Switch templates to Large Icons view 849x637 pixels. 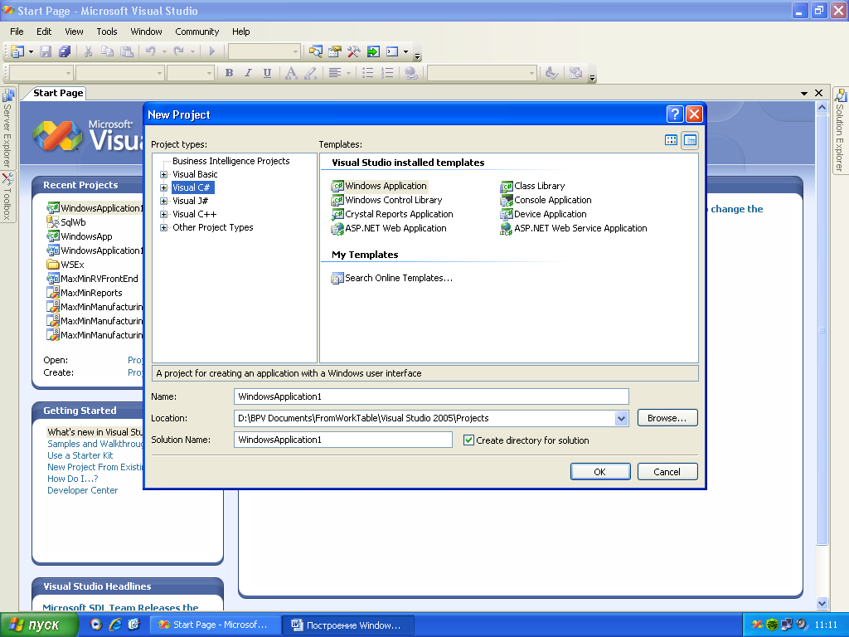pos(671,140)
